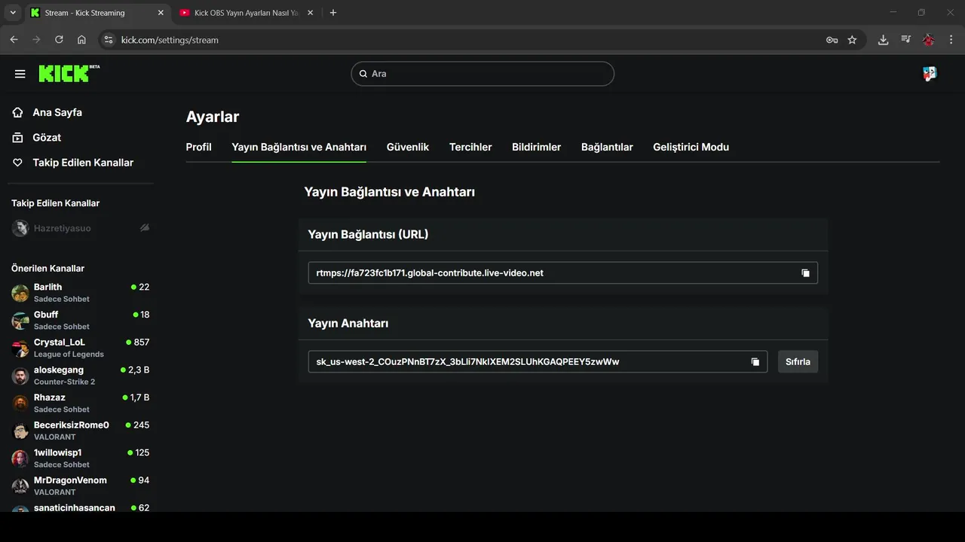Open Gözat browse link
This screenshot has width=965, height=542.
coord(47,138)
